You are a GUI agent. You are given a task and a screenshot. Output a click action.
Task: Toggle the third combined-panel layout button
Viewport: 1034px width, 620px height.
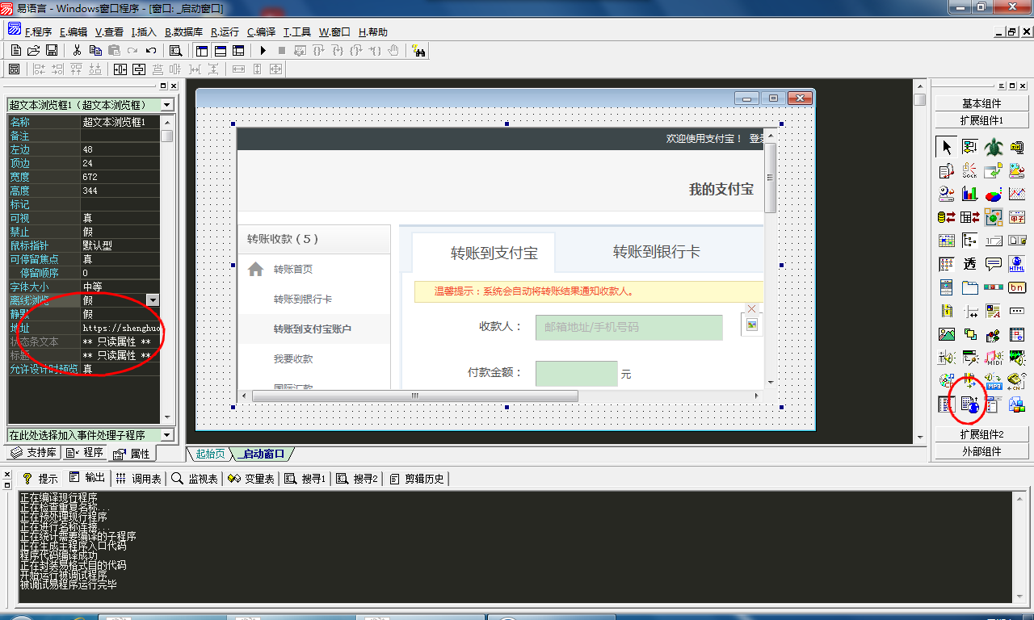pos(238,50)
